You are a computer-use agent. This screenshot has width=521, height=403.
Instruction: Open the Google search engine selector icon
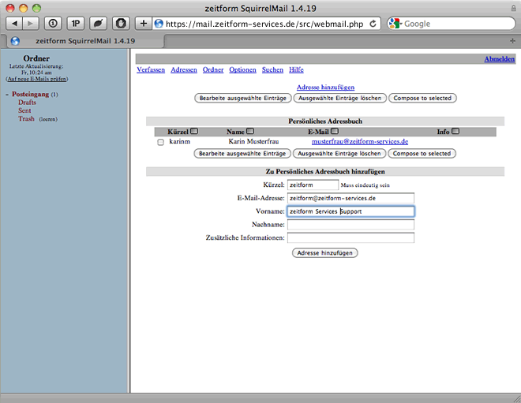pyautogui.click(x=395, y=24)
